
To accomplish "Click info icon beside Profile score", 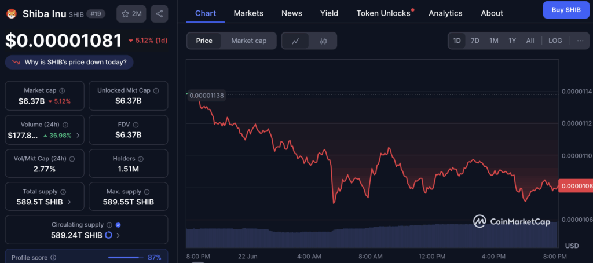I will click(x=53, y=258).
